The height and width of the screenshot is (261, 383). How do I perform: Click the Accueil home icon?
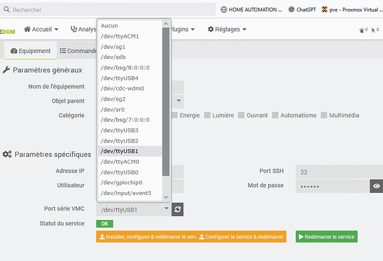(x=27, y=29)
